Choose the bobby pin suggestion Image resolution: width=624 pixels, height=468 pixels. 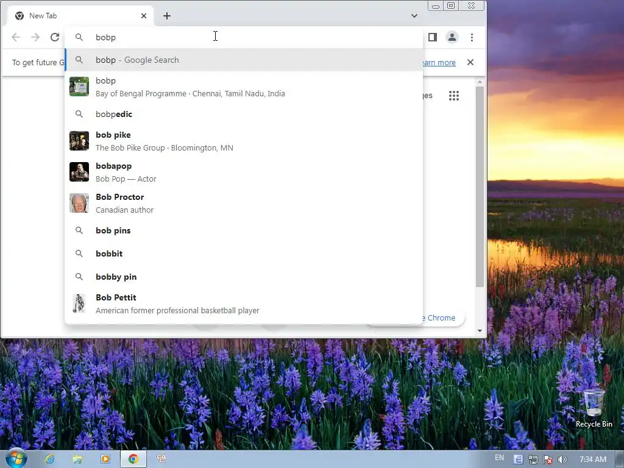coord(244,277)
